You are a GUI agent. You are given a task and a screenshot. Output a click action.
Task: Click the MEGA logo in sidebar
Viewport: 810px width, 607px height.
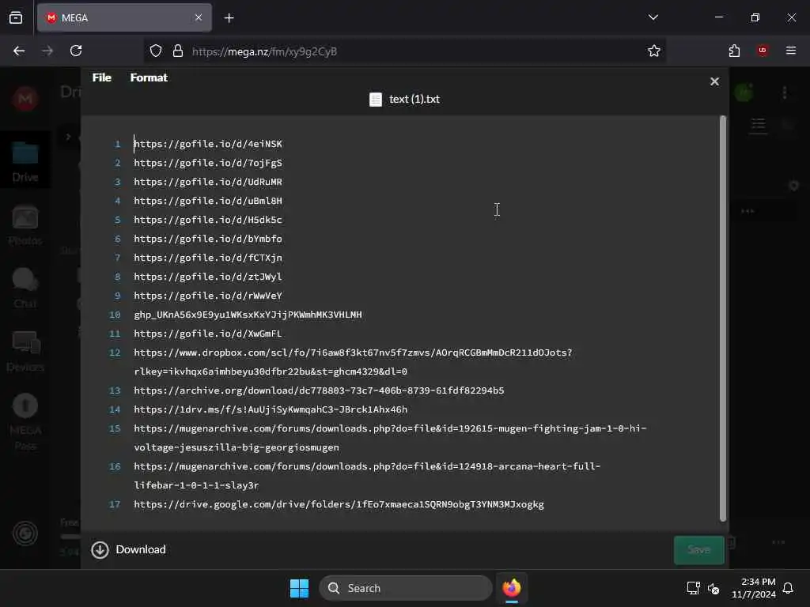click(25, 98)
